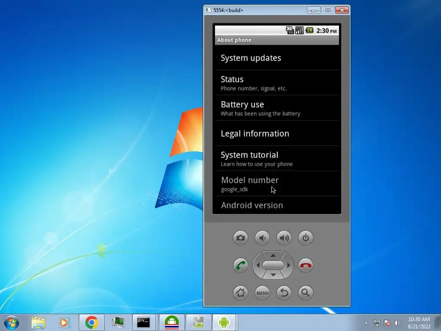Show hidden system tray icons arrow
The height and width of the screenshot is (331, 441).
coord(366,323)
